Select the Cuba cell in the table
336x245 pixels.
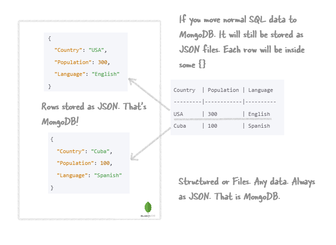pos(180,126)
